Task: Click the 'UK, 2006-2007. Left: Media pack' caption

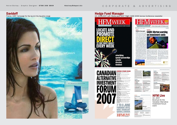Action: [129, 16]
